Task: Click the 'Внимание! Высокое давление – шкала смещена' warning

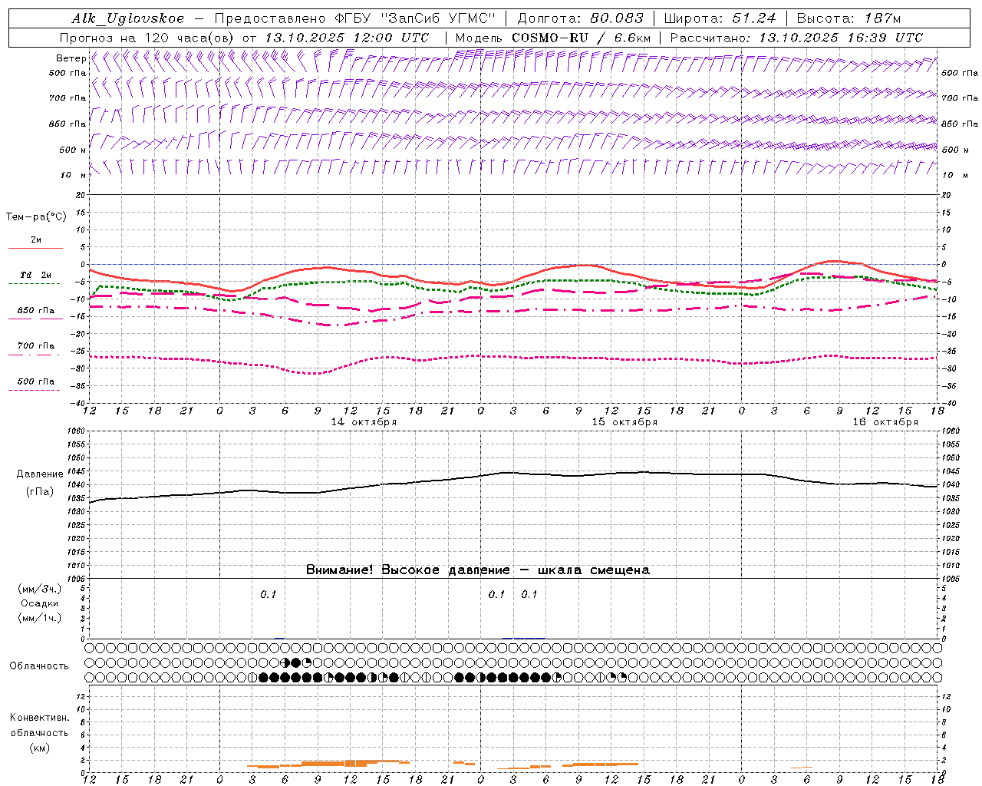Action: pyautogui.click(x=478, y=570)
